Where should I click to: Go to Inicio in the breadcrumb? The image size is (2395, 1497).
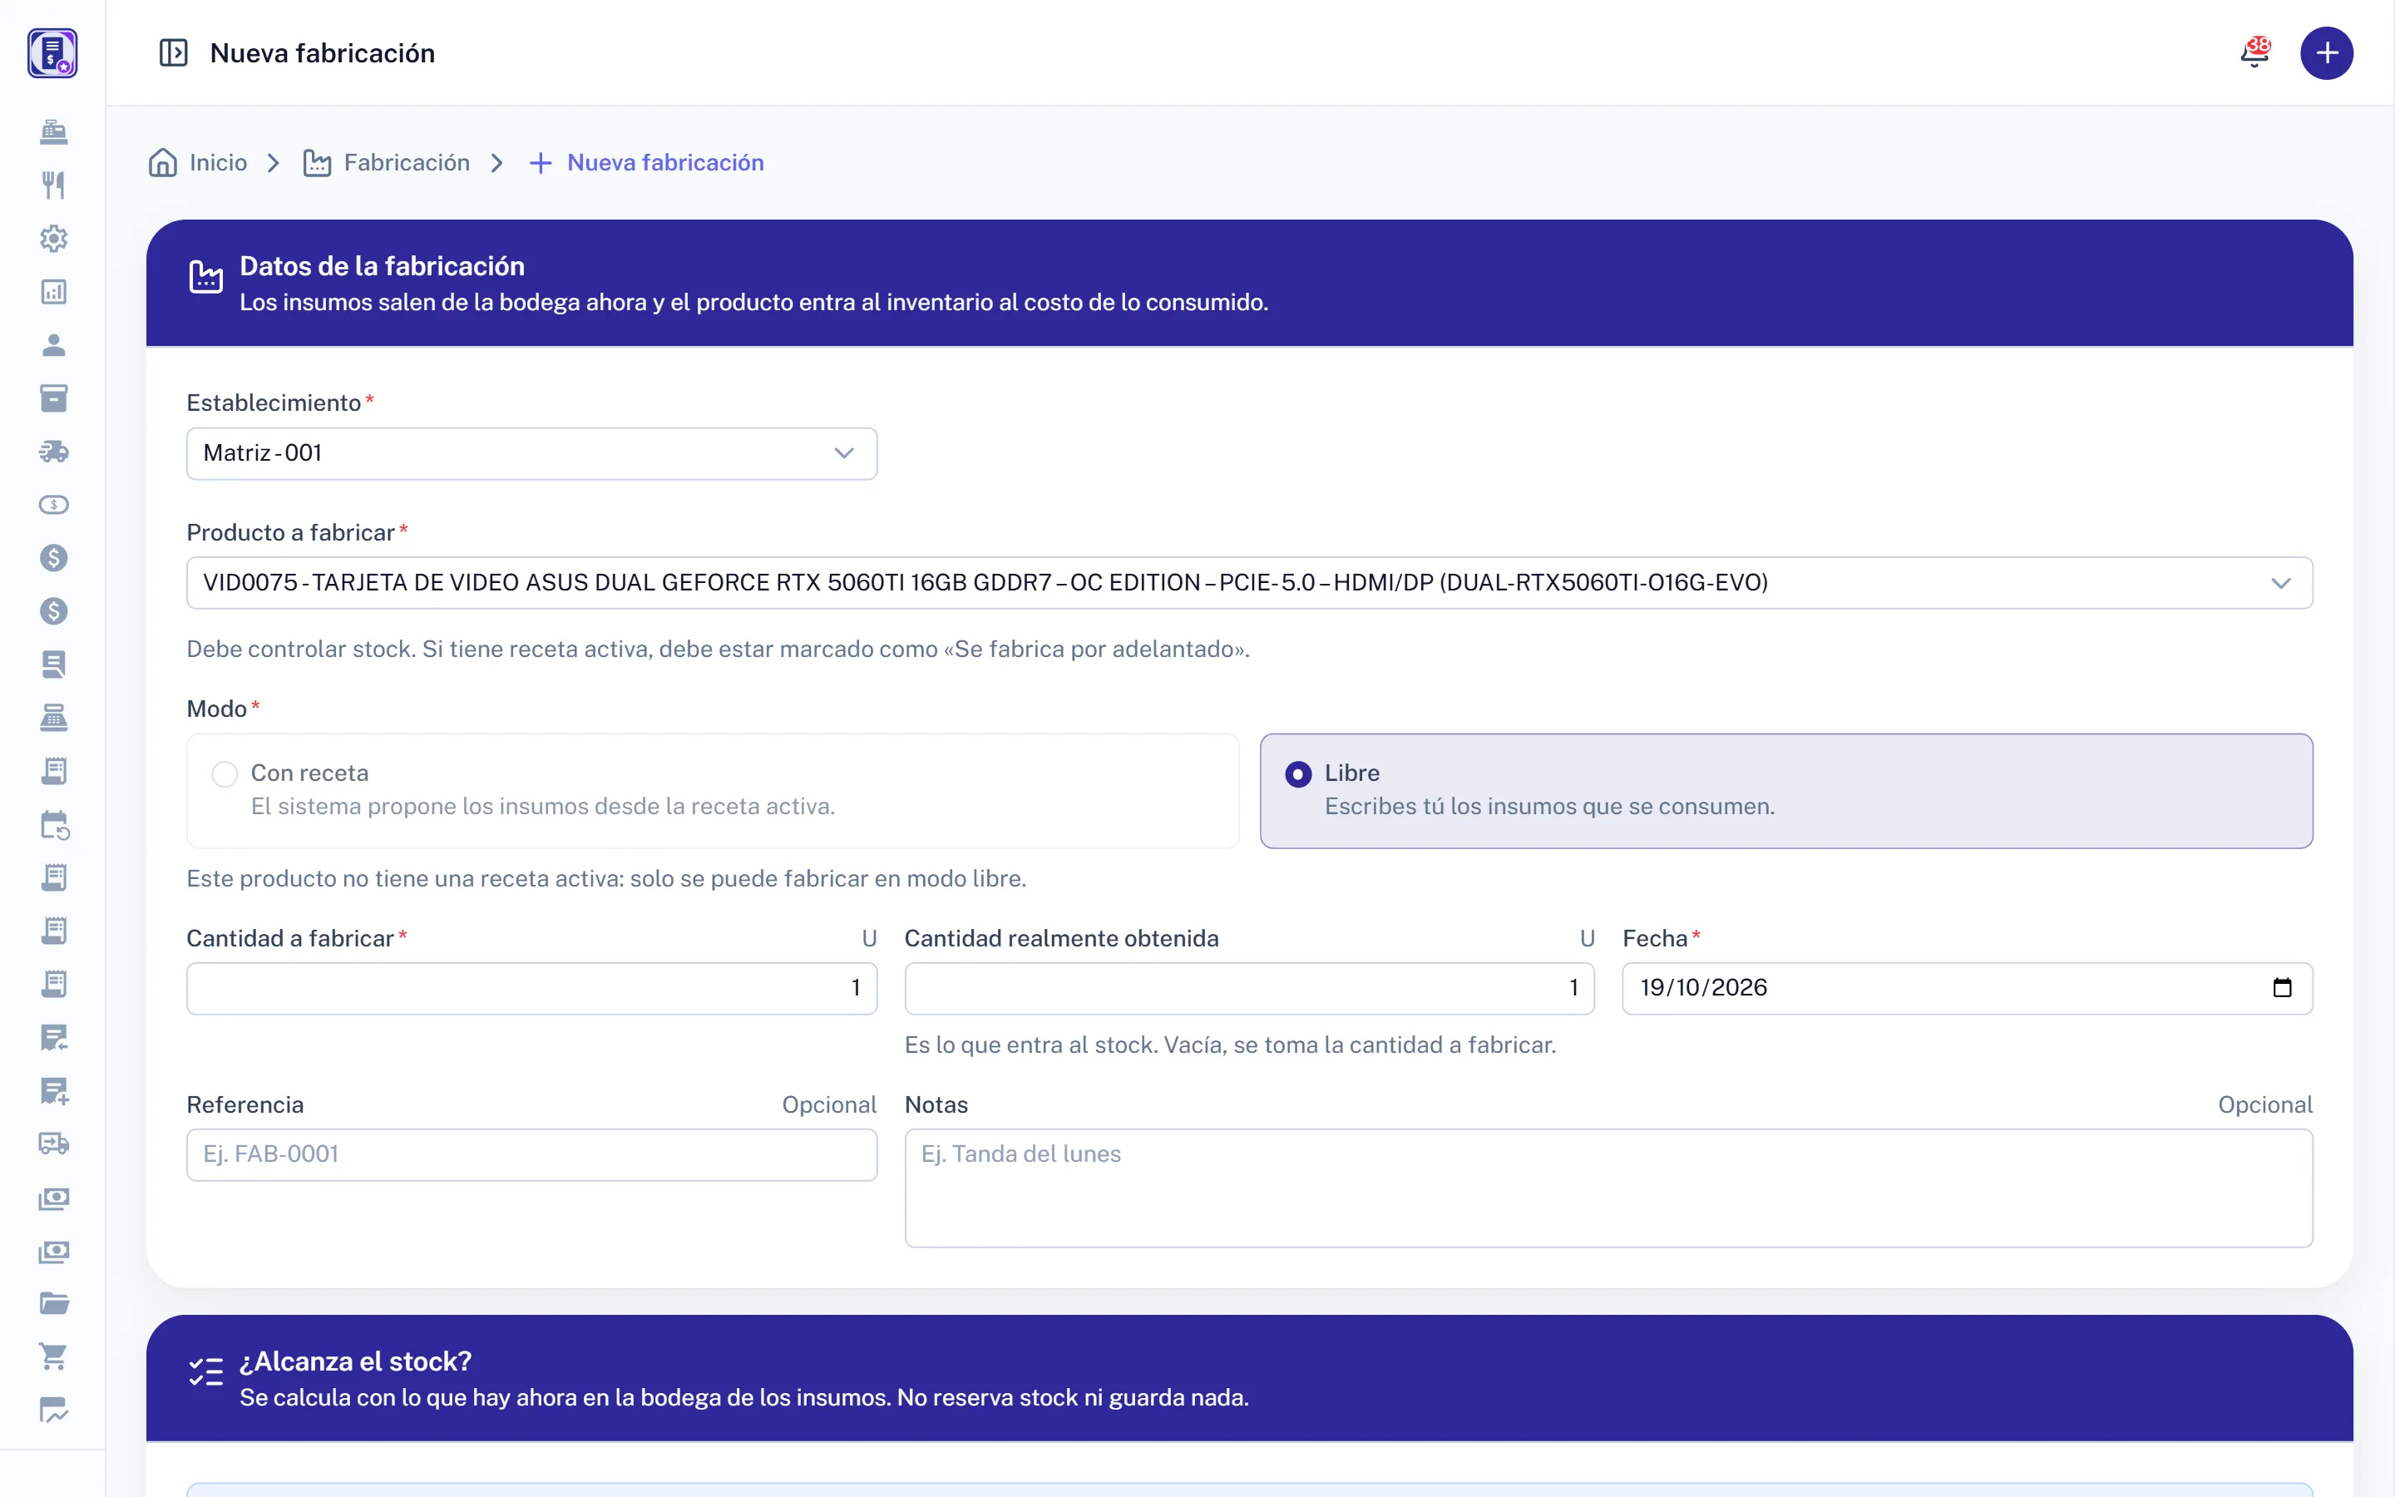pyautogui.click(x=198, y=162)
